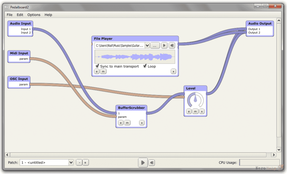
Task: Rewind File Player to start
Action: click(x=172, y=45)
